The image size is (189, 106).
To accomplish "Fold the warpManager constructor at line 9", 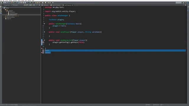I will click(x=45, y=24).
